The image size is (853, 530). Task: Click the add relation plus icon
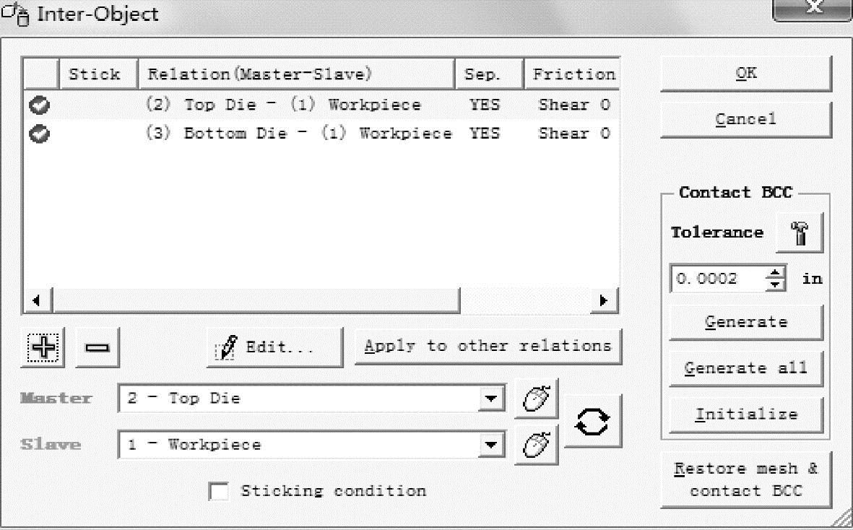44,347
